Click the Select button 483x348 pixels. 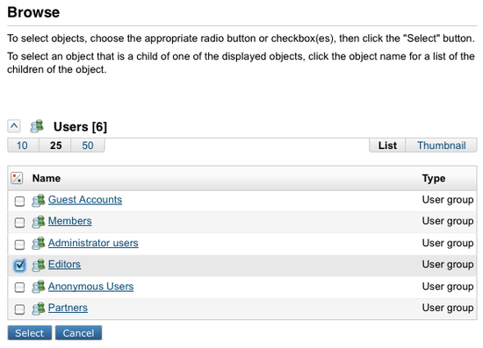pos(30,333)
